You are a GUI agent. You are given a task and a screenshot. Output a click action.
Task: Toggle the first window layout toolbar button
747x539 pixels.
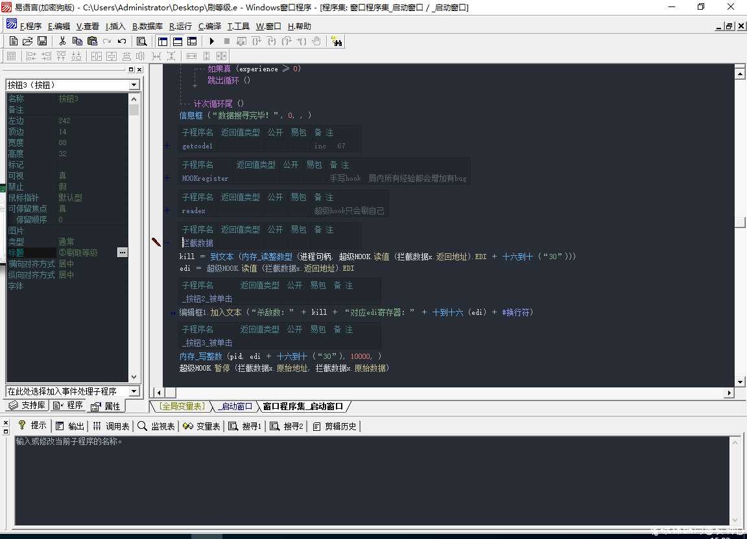click(163, 41)
